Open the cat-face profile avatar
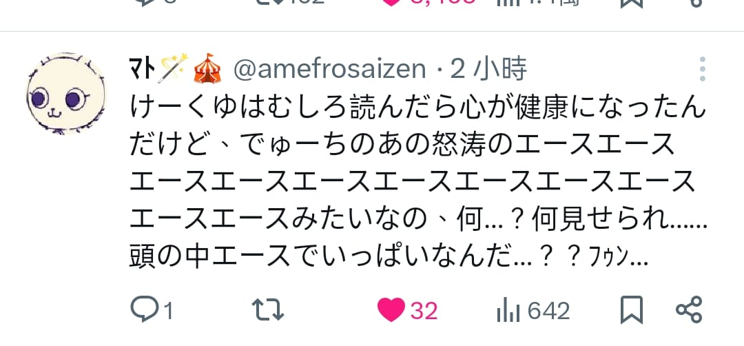 (66, 94)
